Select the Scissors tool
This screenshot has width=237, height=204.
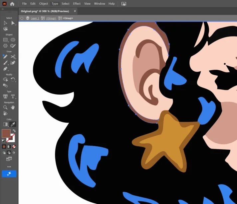point(13,57)
